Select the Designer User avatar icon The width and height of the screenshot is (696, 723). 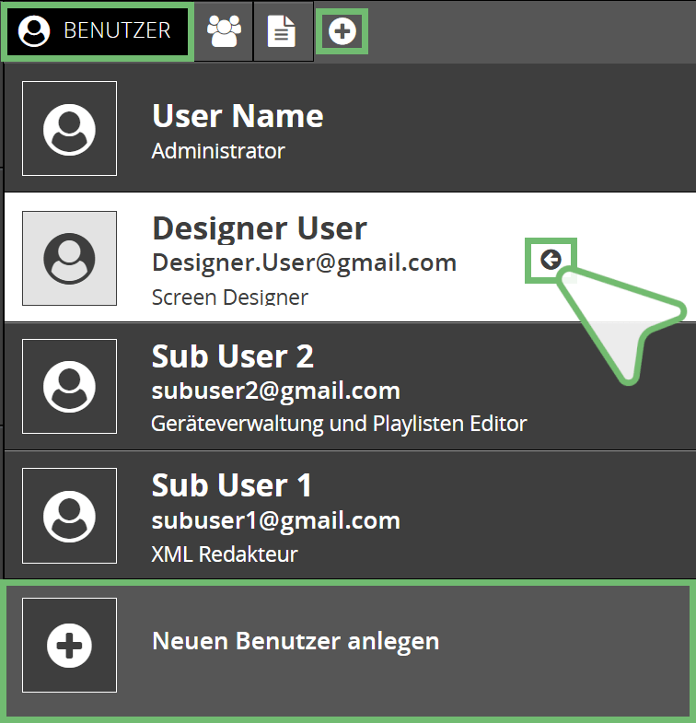(x=69, y=258)
